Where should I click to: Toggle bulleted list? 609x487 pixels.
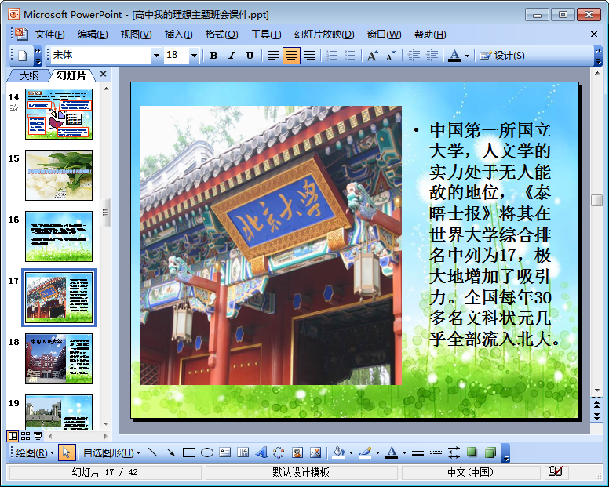tap(350, 56)
